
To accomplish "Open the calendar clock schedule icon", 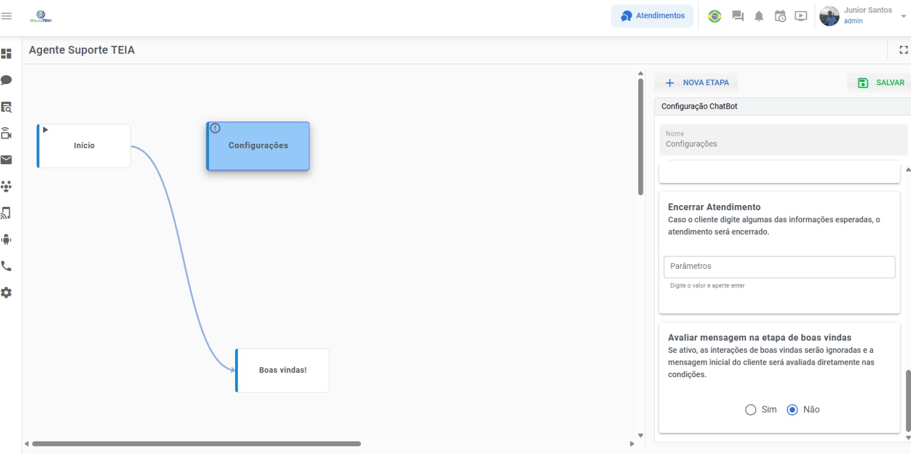I will pos(780,16).
